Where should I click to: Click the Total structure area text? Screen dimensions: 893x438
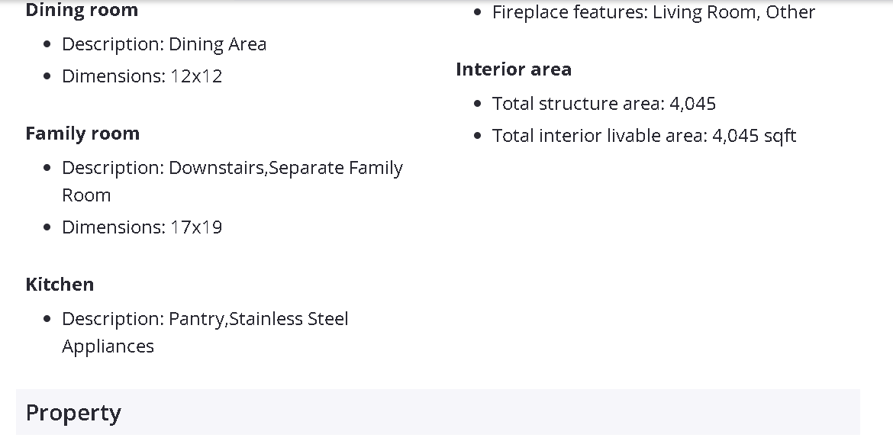tap(604, 104)
